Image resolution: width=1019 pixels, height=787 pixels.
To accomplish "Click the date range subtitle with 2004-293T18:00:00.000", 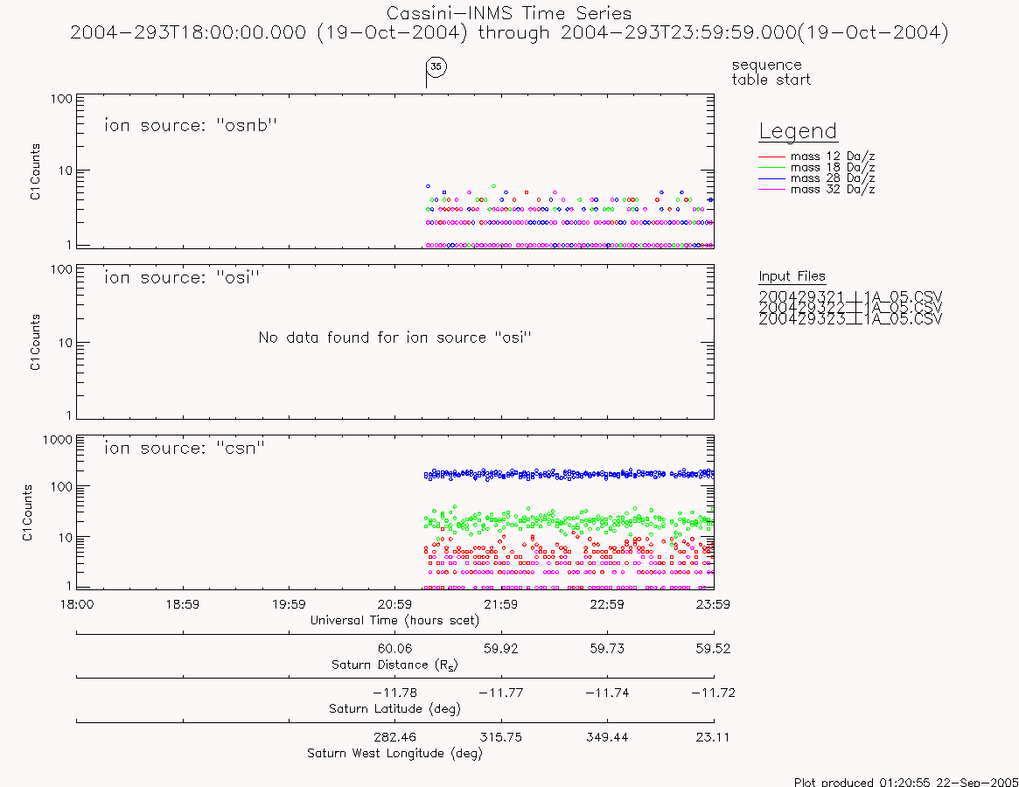I will pyautogui.click(x=509, y=32).
